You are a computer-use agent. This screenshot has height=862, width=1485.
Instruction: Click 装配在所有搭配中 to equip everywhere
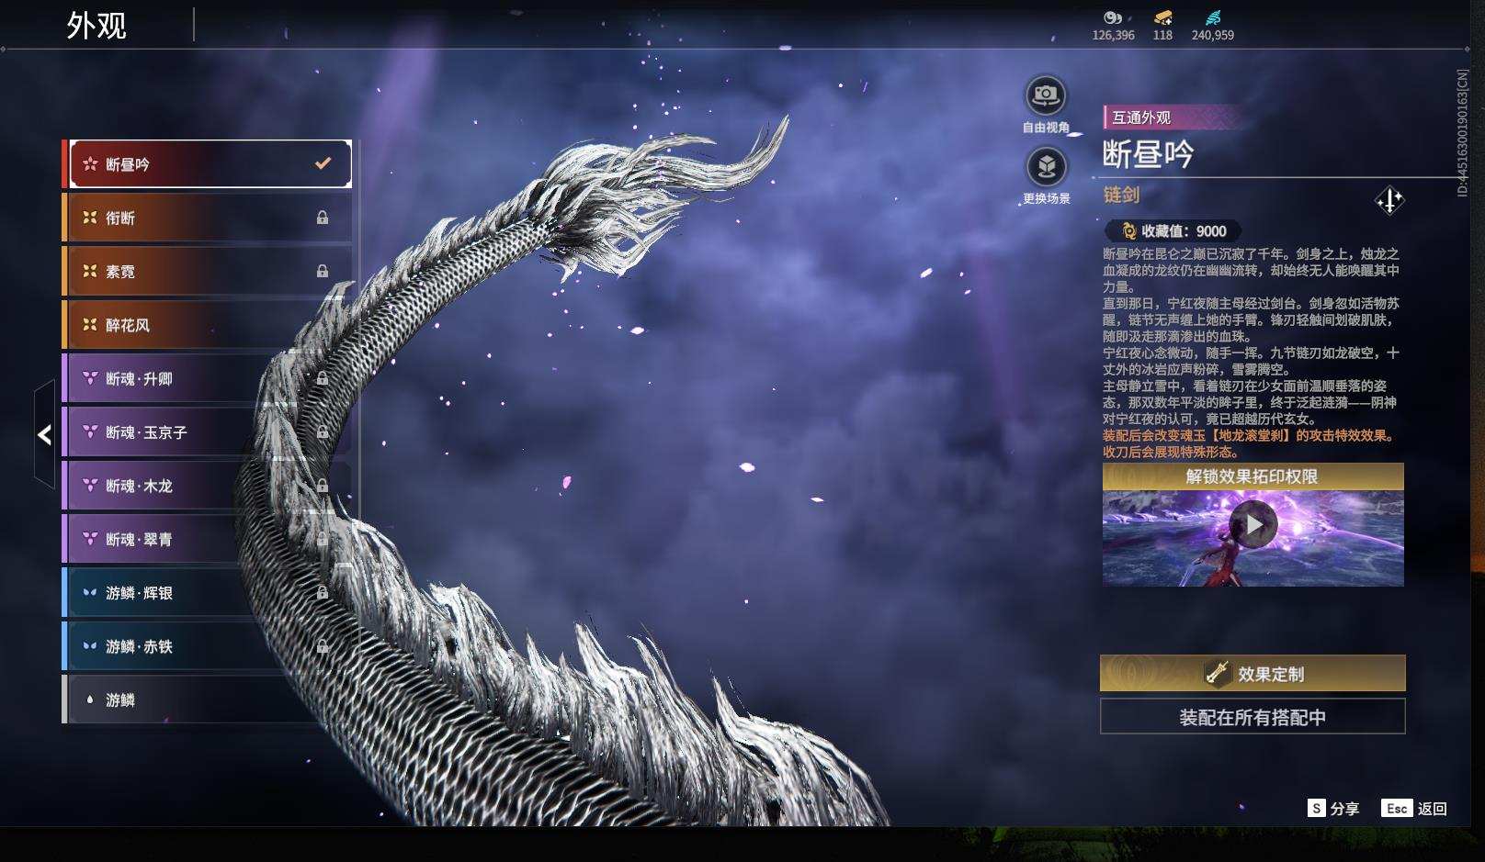pyautogui.click(x=1253, y=717)
